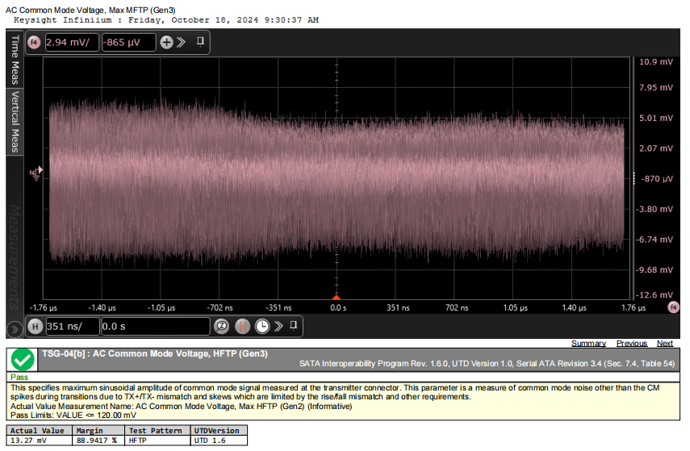Click the TSG-04[b] test title
This screenshot has height=451, width=690.
[x=155, y=353]
